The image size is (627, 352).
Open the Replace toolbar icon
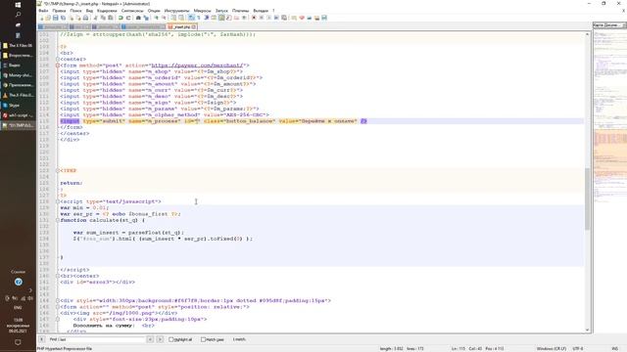click(x=146, y=18)
